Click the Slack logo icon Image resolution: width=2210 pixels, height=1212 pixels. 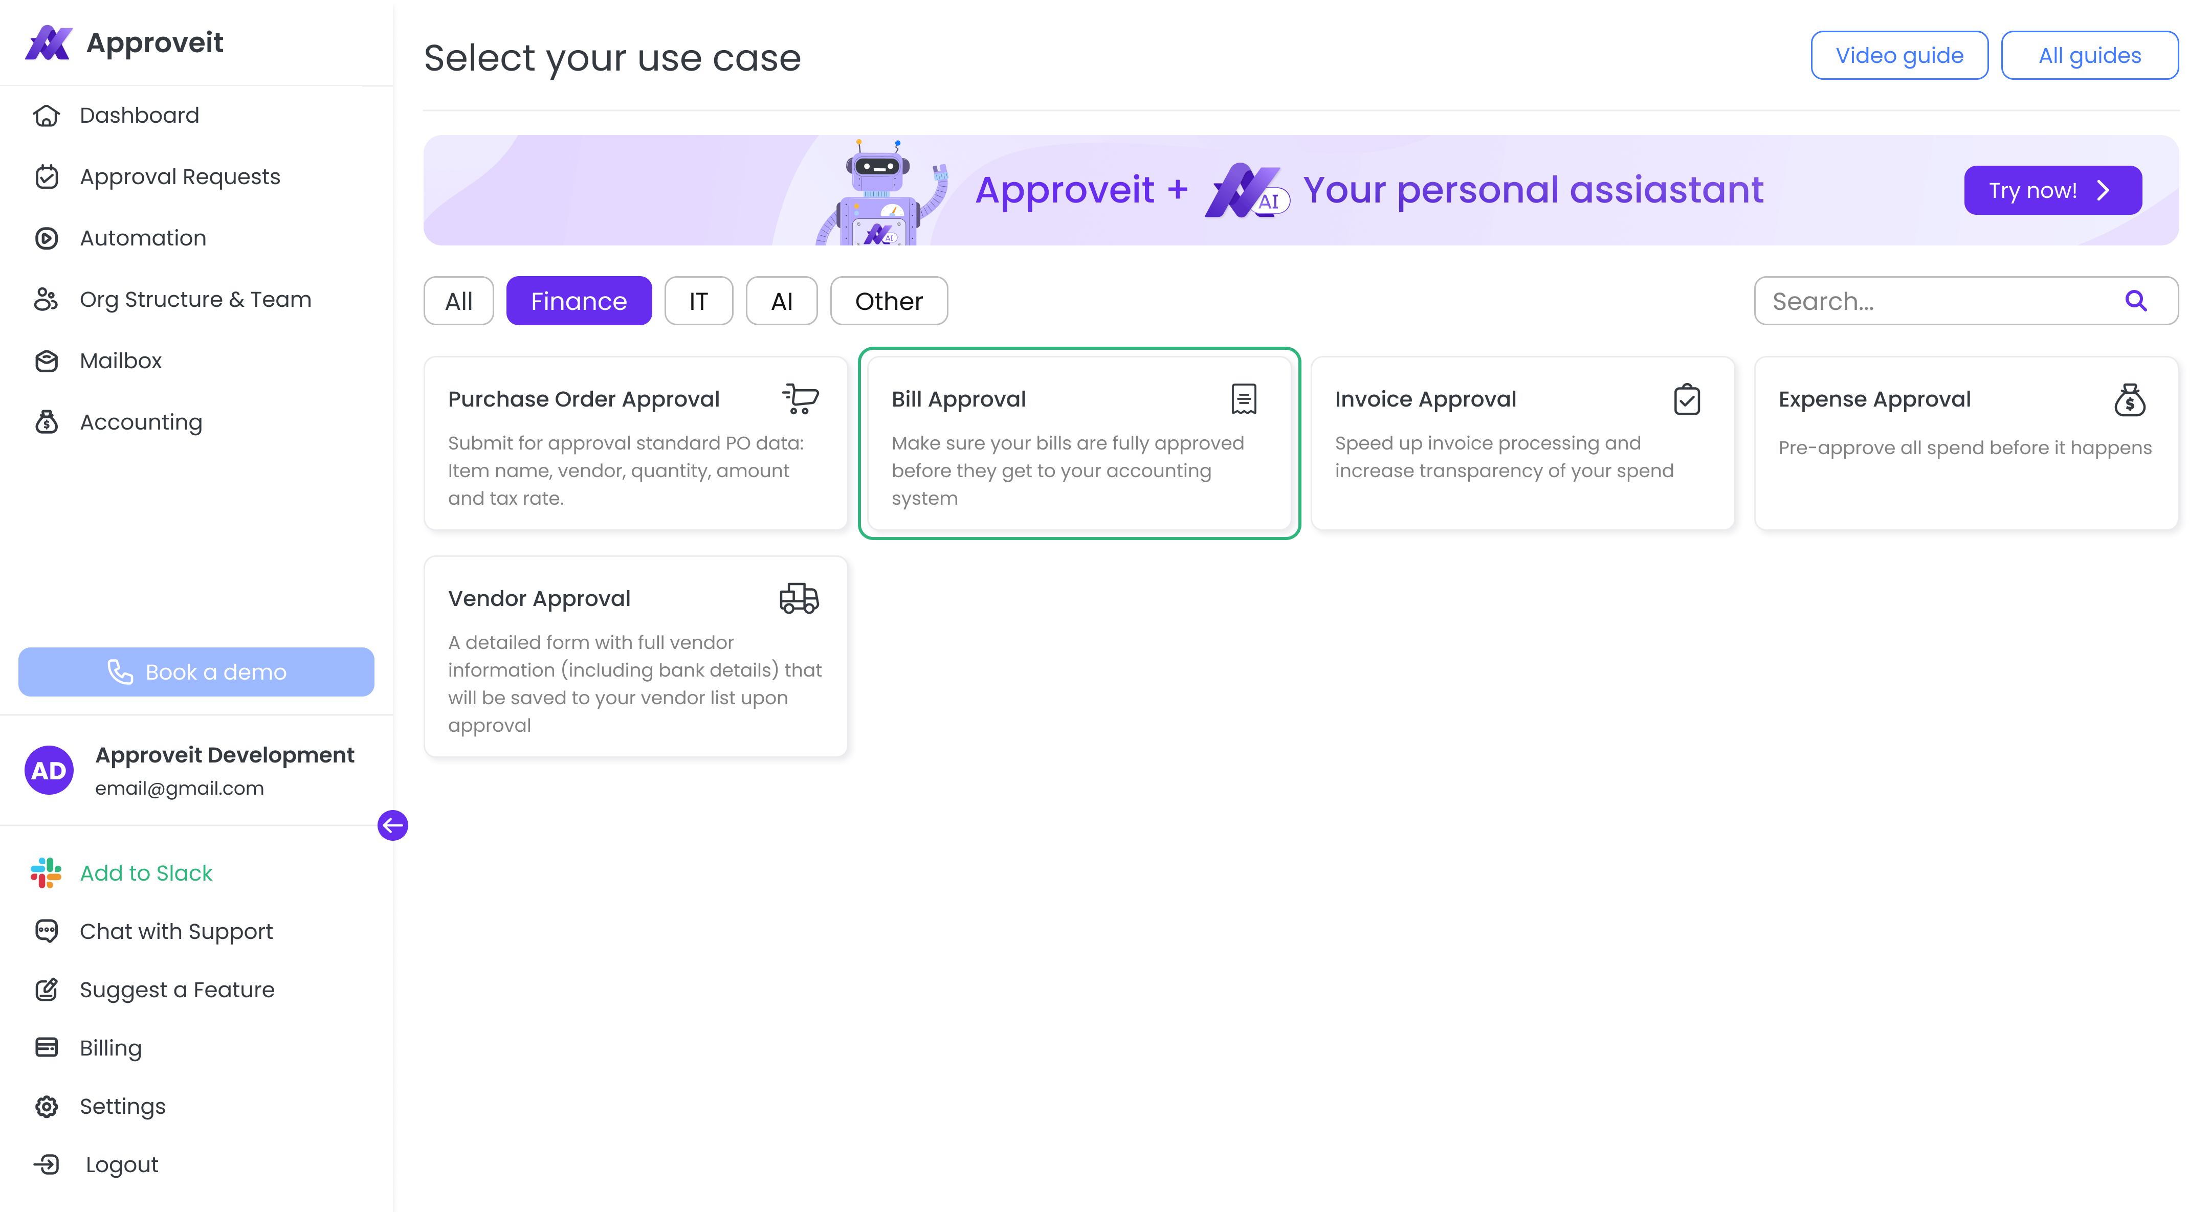tap(47, 872)
